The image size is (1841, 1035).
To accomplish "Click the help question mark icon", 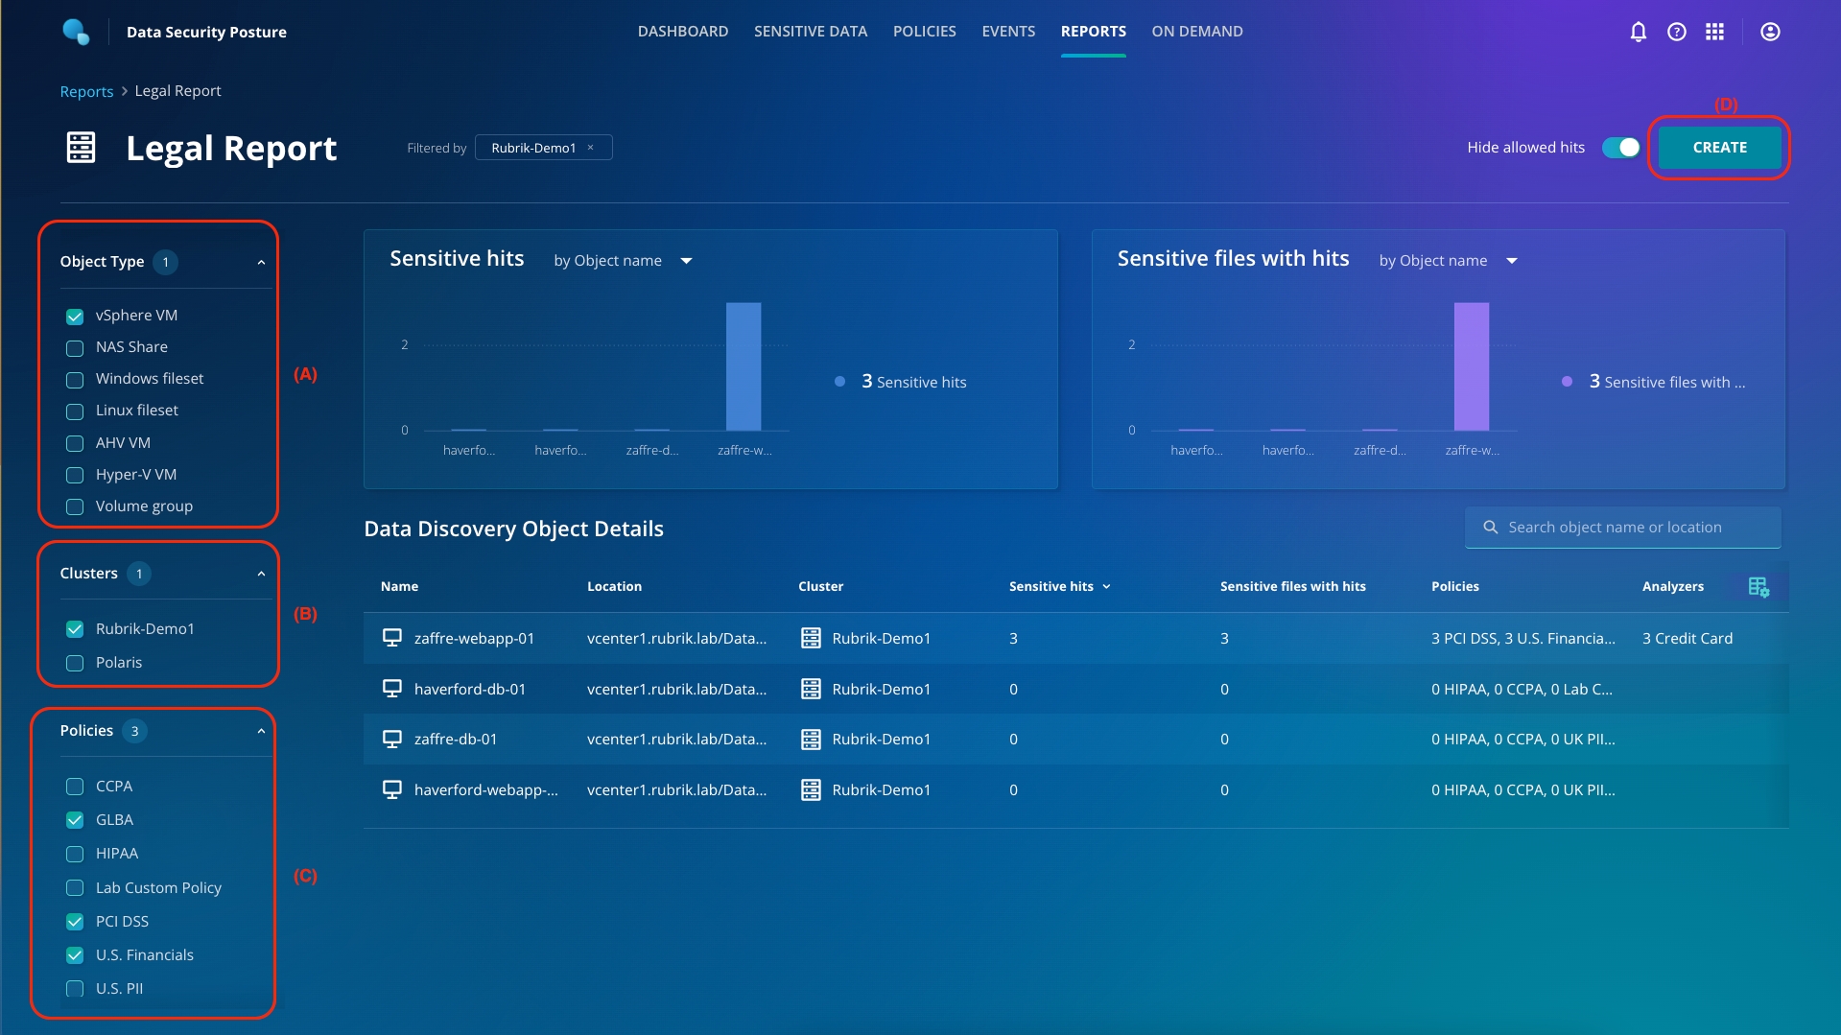I will 1676,32.
